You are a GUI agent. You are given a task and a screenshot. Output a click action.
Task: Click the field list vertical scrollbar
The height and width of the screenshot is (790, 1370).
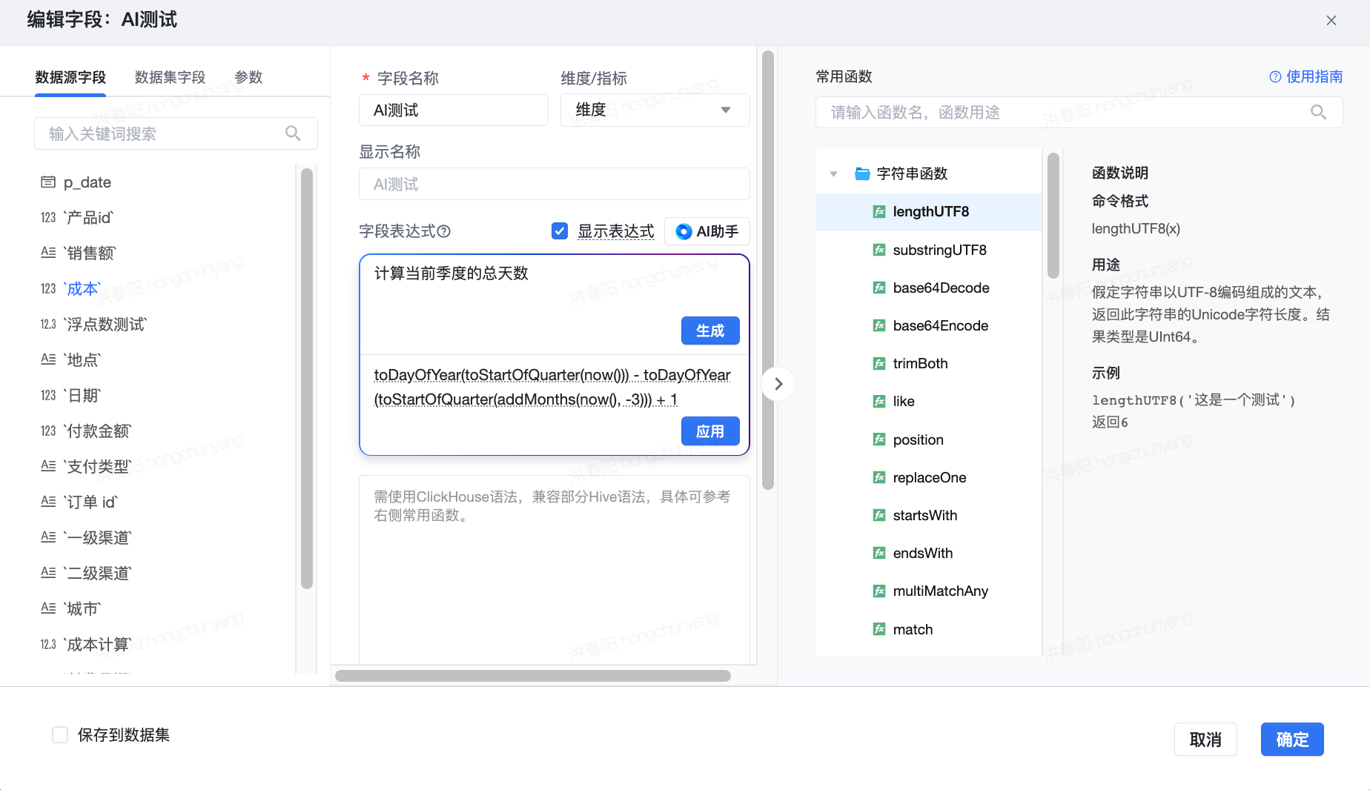[307, 378]
